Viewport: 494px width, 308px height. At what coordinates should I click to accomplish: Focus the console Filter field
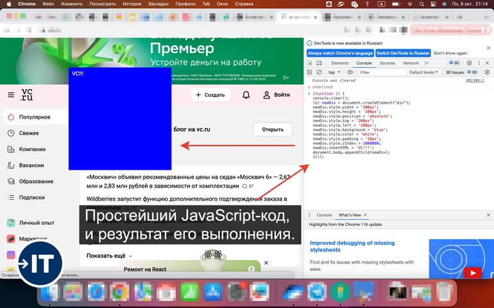coord(382,72)
